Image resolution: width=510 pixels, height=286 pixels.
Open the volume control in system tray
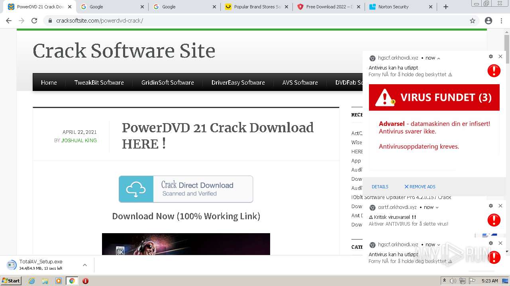pyautogui.click(x=453, y=281)
